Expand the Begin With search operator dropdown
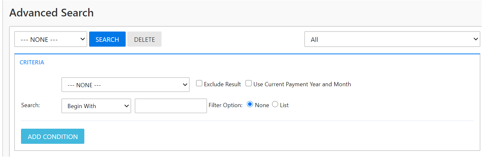Viewport: 482px width, 157px height. (x=96, y=106)
